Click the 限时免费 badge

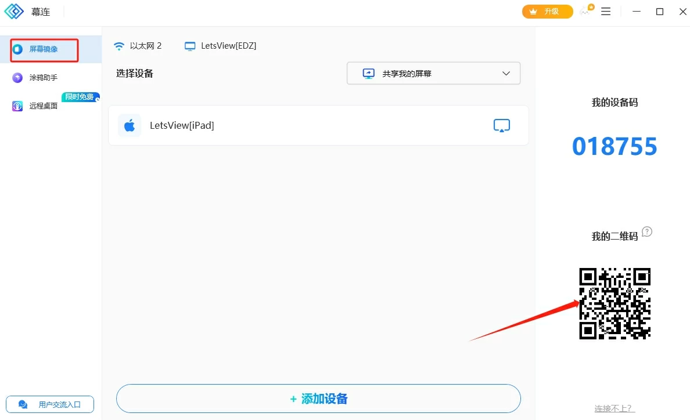(x=80, y=97)
